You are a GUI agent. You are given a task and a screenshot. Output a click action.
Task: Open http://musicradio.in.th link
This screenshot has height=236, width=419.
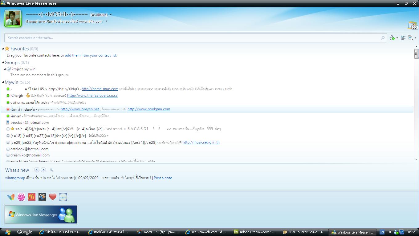point(201,142)
